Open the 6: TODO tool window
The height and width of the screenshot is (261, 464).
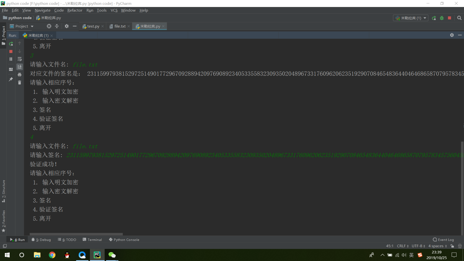pyautogui.click(x=67, y=240)
